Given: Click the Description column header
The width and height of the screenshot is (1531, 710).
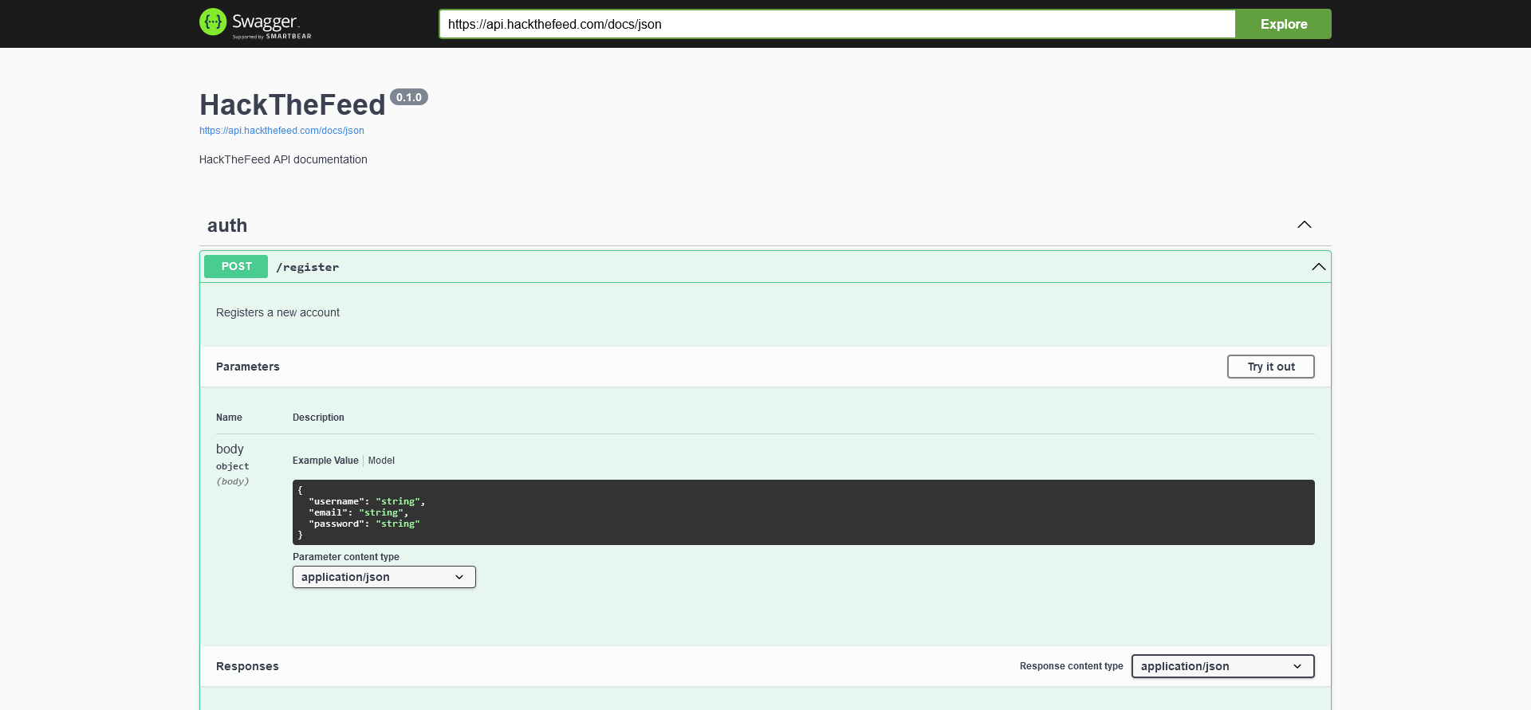Looking at the screenshot, I should click(x=318, y=418).
